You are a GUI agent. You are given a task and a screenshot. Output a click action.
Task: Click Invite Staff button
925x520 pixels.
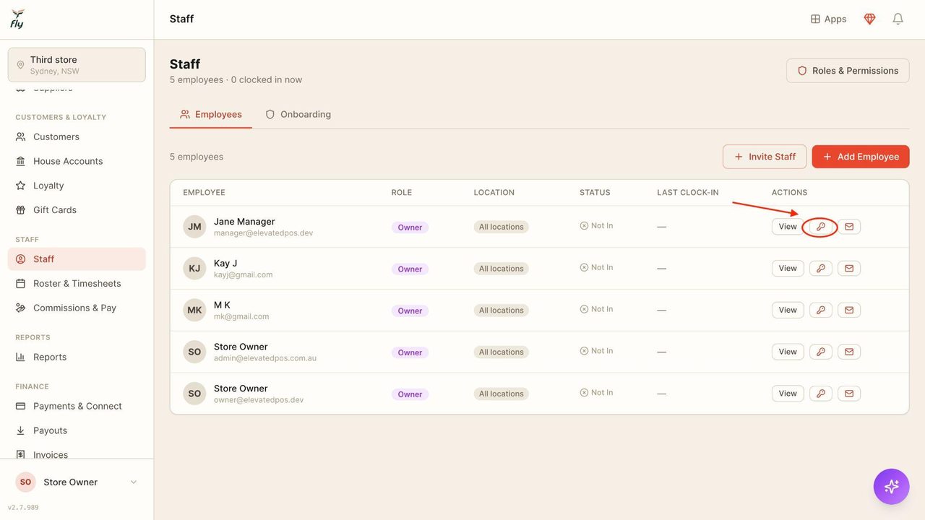tap(765, 157)
